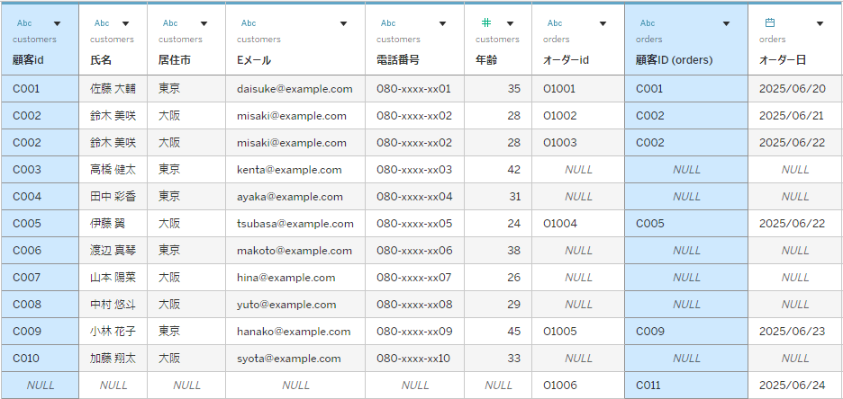This screenshot has height=399, width=843.
Task: Open the dropdown arrow for 電話番号 column
Action: click(442, 23)
